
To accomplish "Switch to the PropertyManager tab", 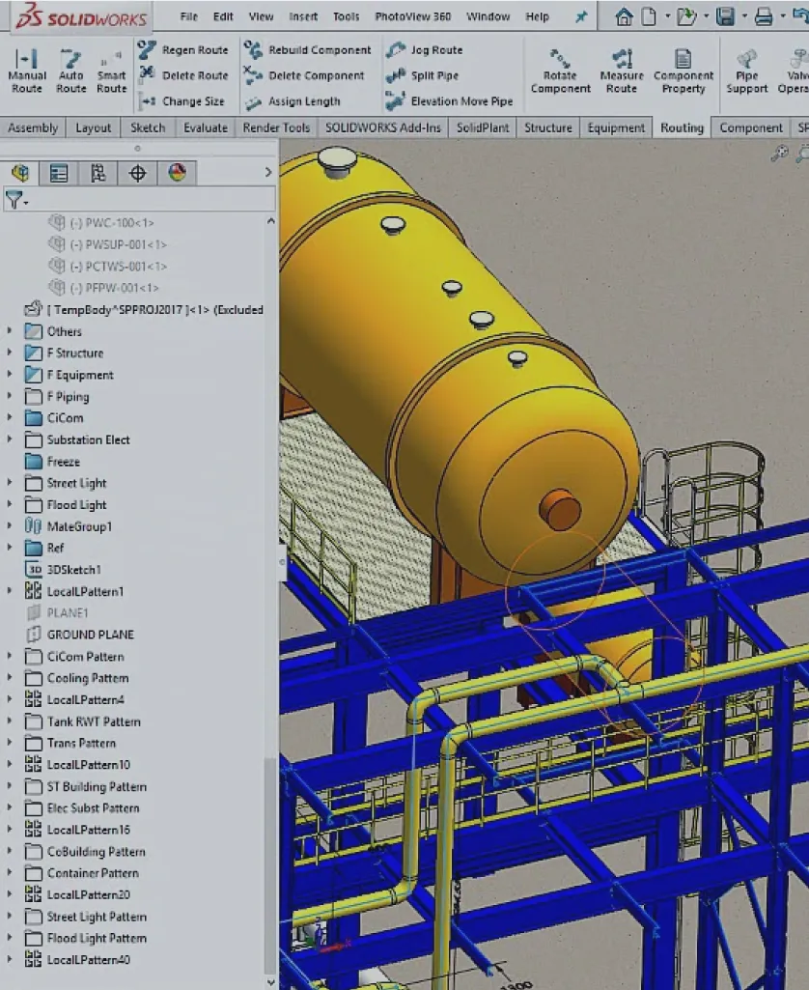I will pyautogui.click(x=59, y=172).
